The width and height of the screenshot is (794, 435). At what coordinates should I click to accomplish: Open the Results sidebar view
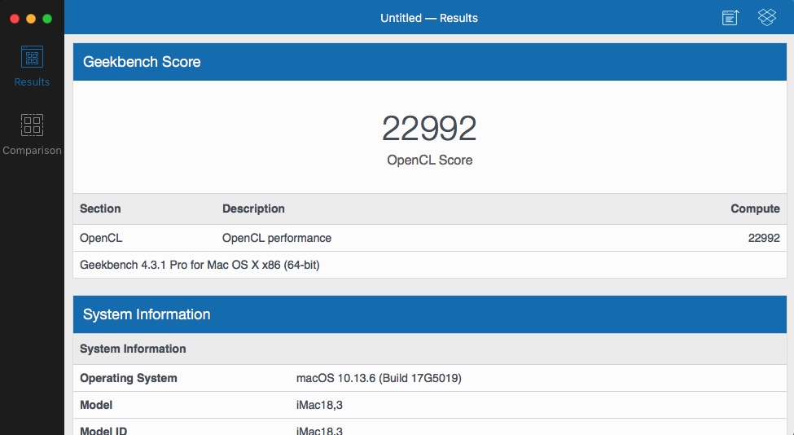click(32, 66)
